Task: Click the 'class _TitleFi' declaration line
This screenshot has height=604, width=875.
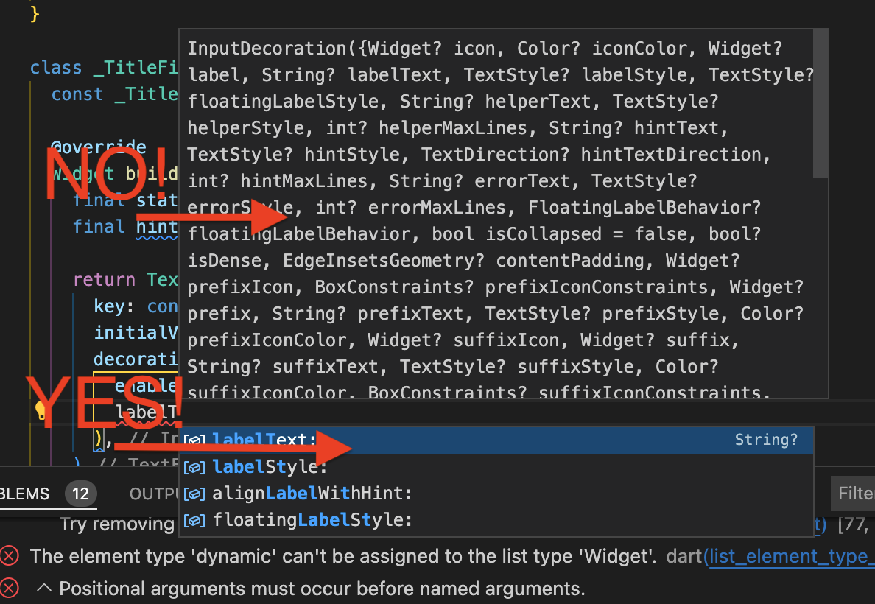Action: [104, 68]
